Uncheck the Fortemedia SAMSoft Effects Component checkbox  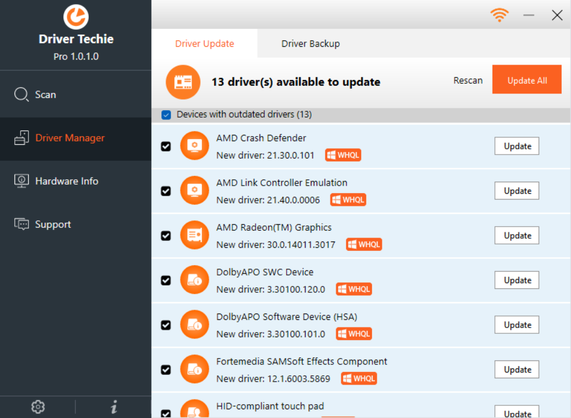[x=166, y=370]
